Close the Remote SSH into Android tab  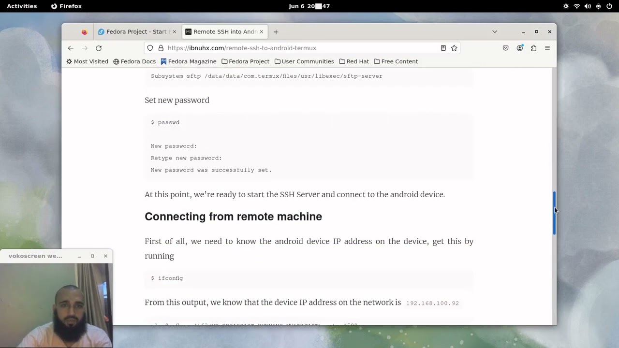[261, 32]
